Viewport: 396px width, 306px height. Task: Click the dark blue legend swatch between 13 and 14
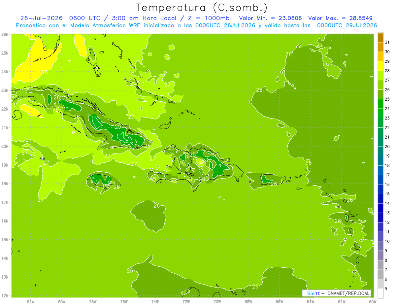click(380, 208)
